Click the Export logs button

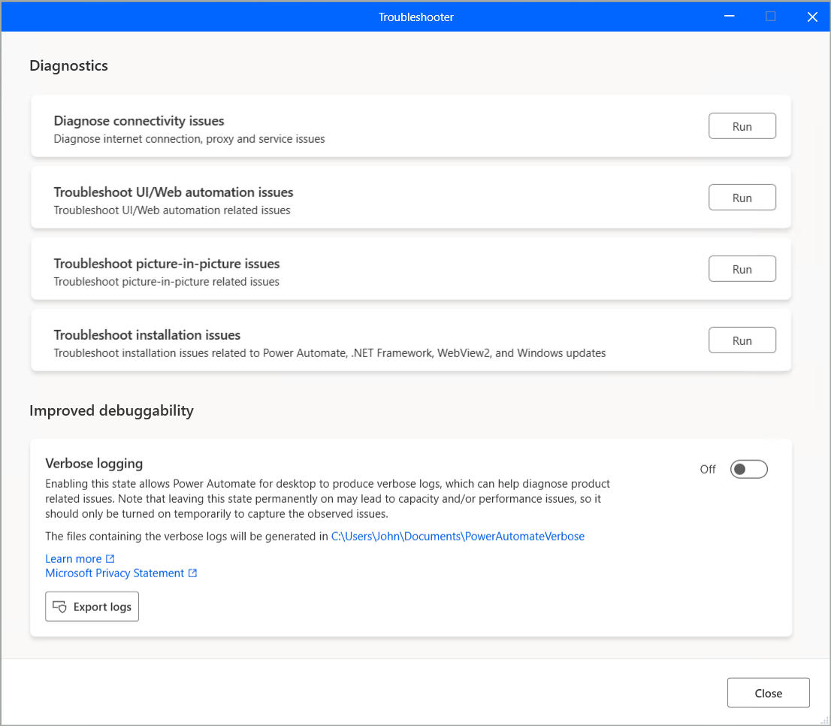click(x=92, y=607)
